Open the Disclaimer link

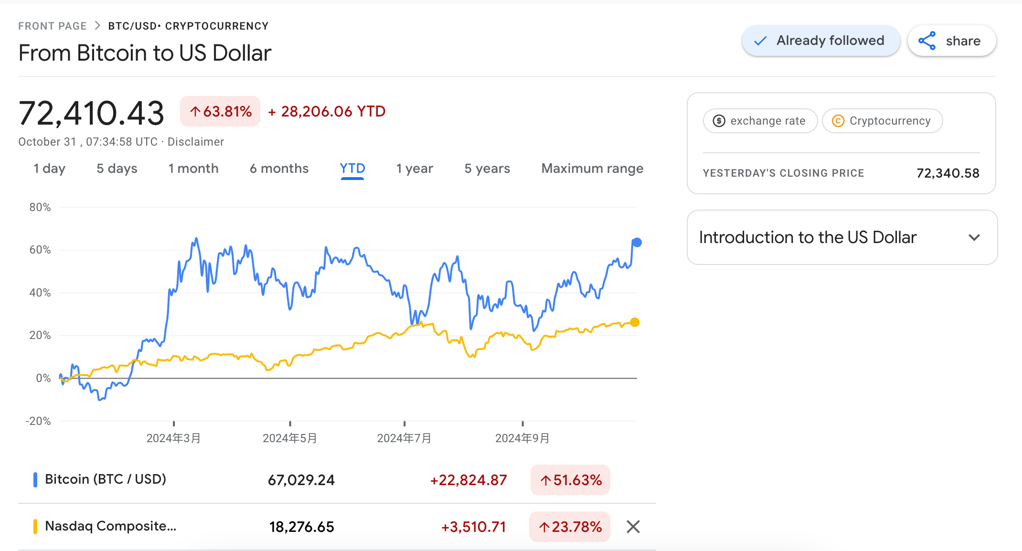195,142
